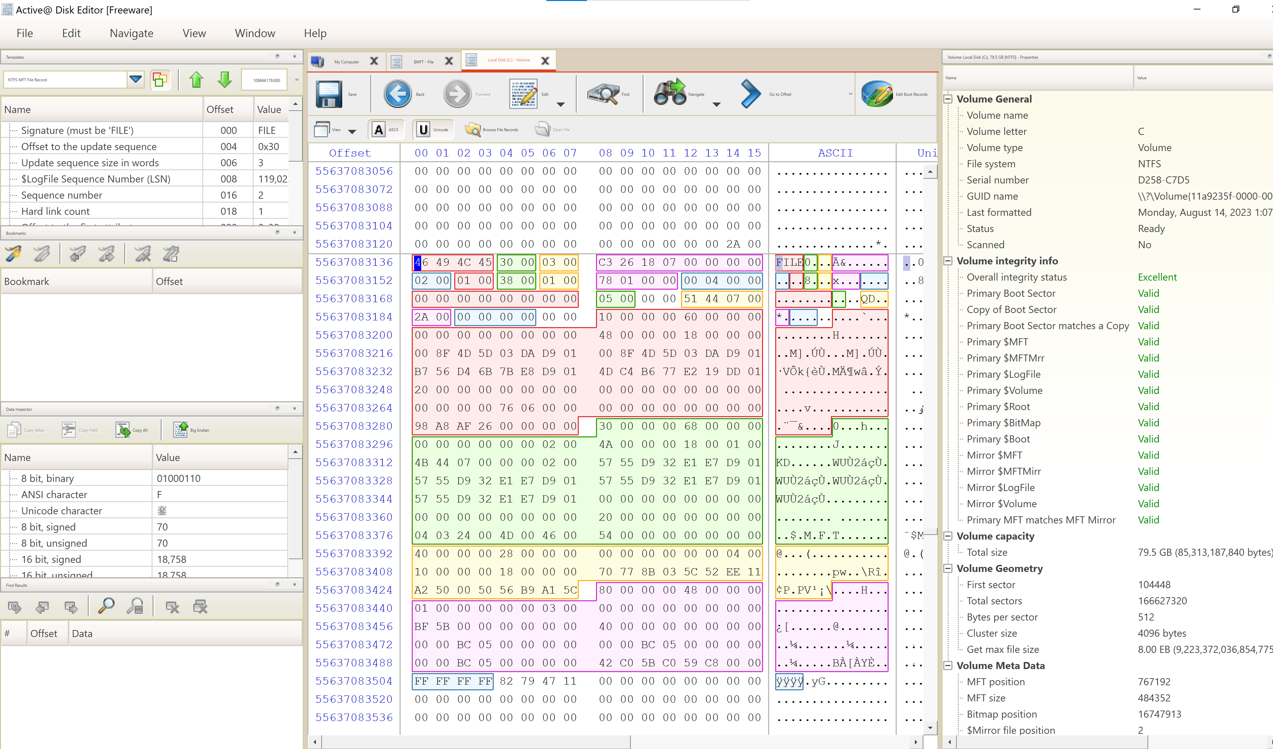
Task: Click Browse File Records folder icon
Action: [x=473, y=130]
